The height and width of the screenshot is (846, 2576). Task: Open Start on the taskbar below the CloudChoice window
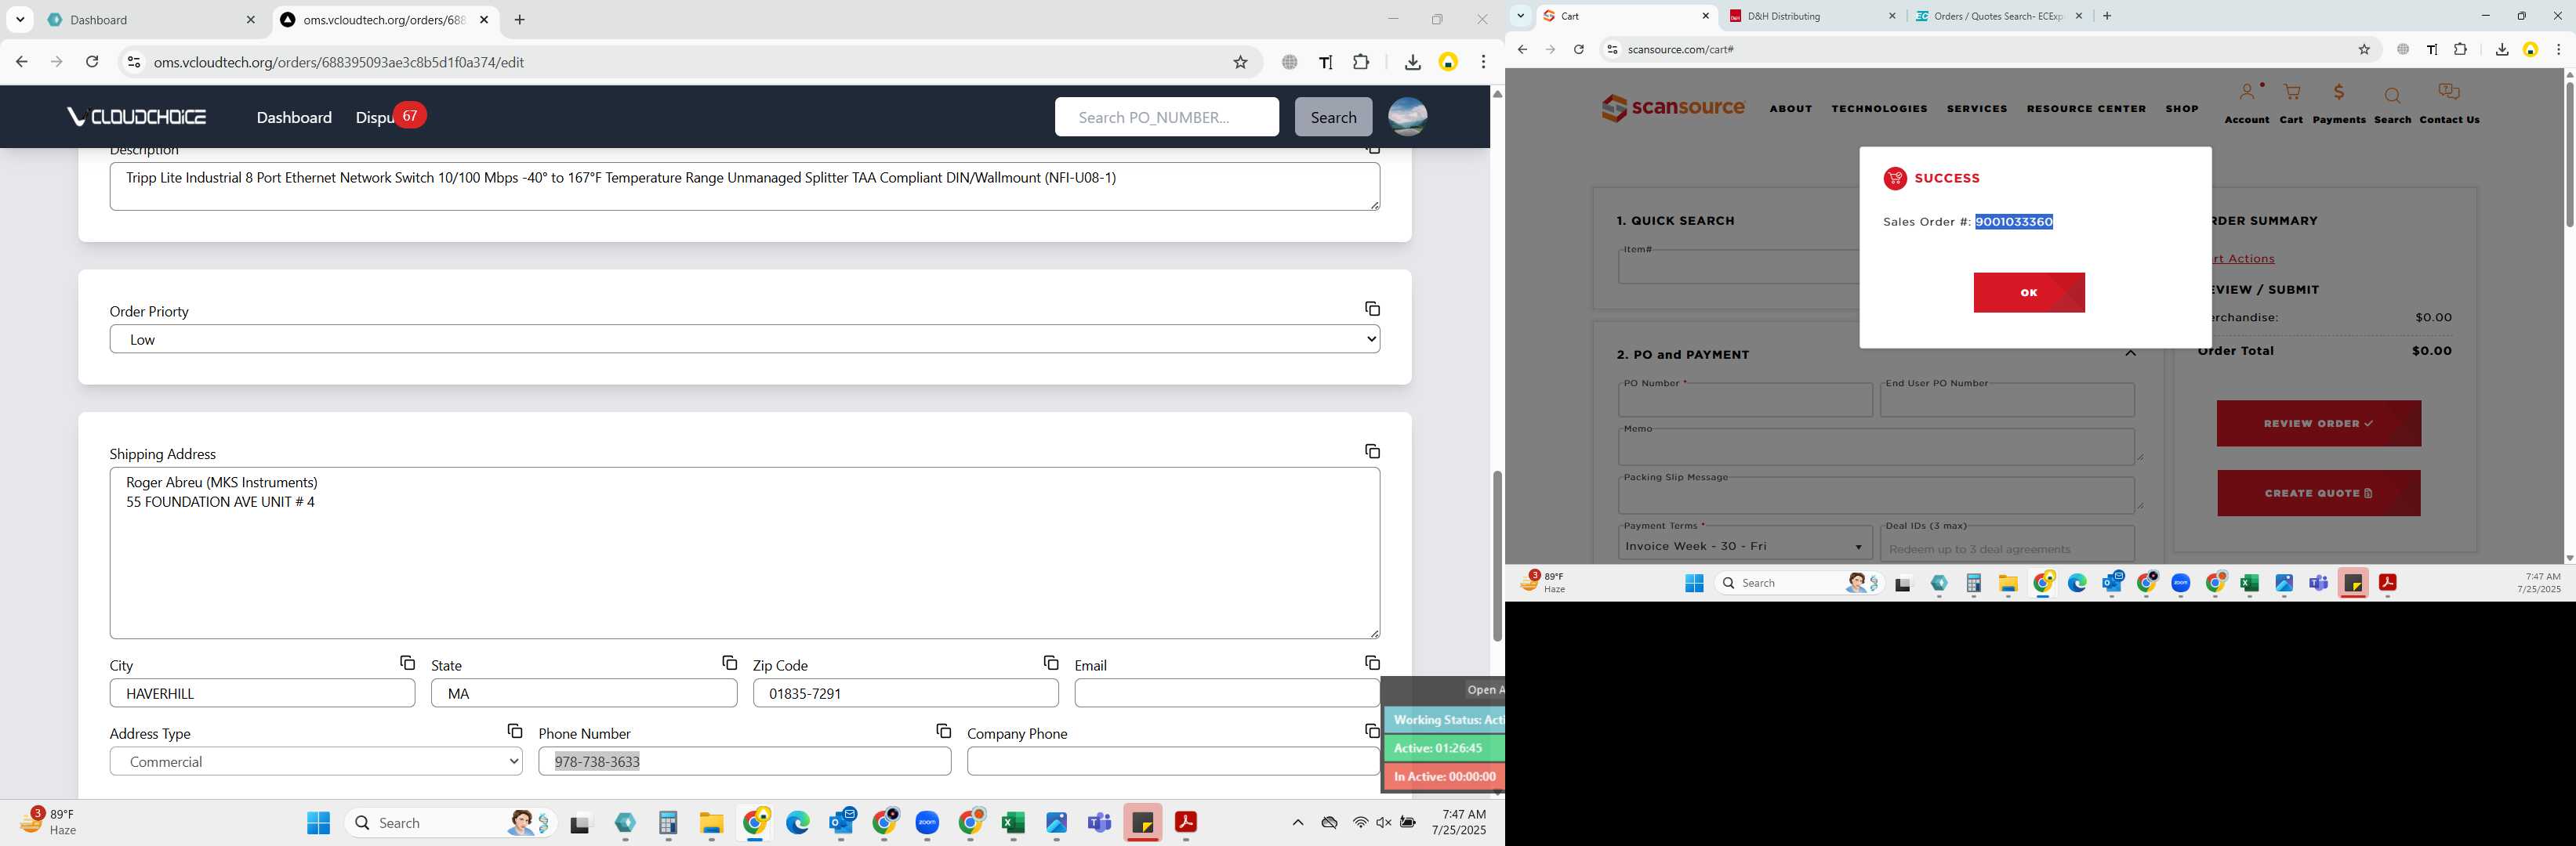(318, 823)
